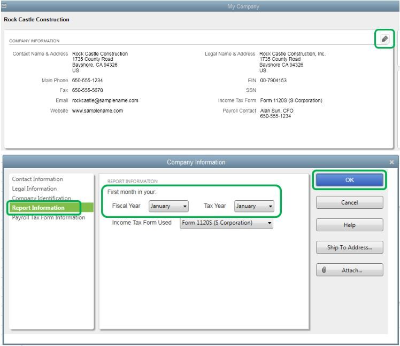Open the Company Identification section

tap(41, 198)
